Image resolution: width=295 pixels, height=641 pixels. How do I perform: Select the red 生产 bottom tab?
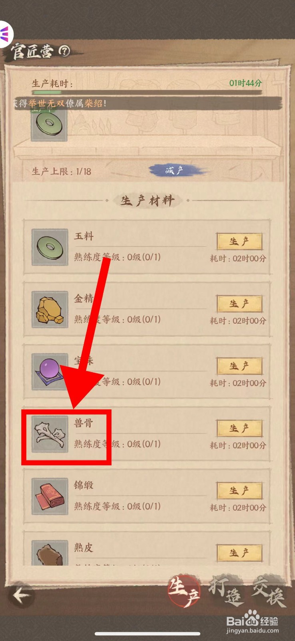click(184, 591)
